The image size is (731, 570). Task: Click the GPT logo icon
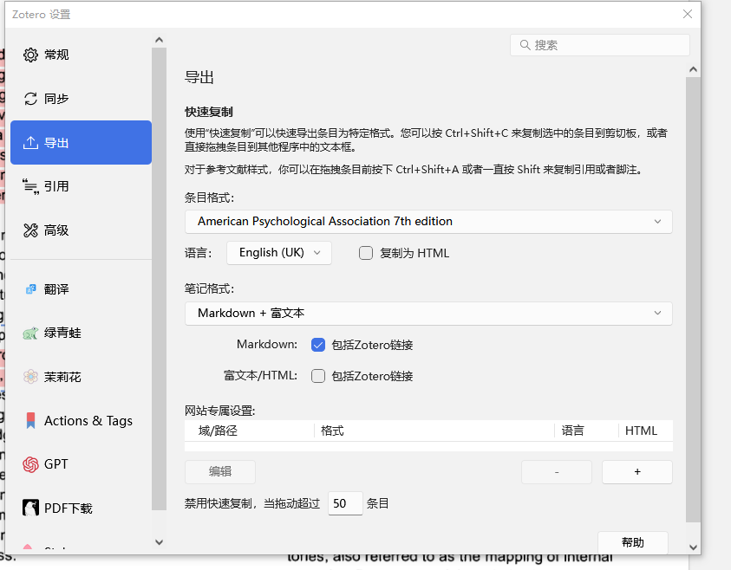click(x=30, y=464)
